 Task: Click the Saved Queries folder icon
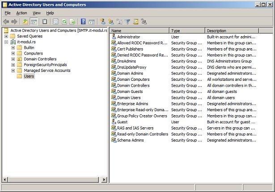(13, 36)
